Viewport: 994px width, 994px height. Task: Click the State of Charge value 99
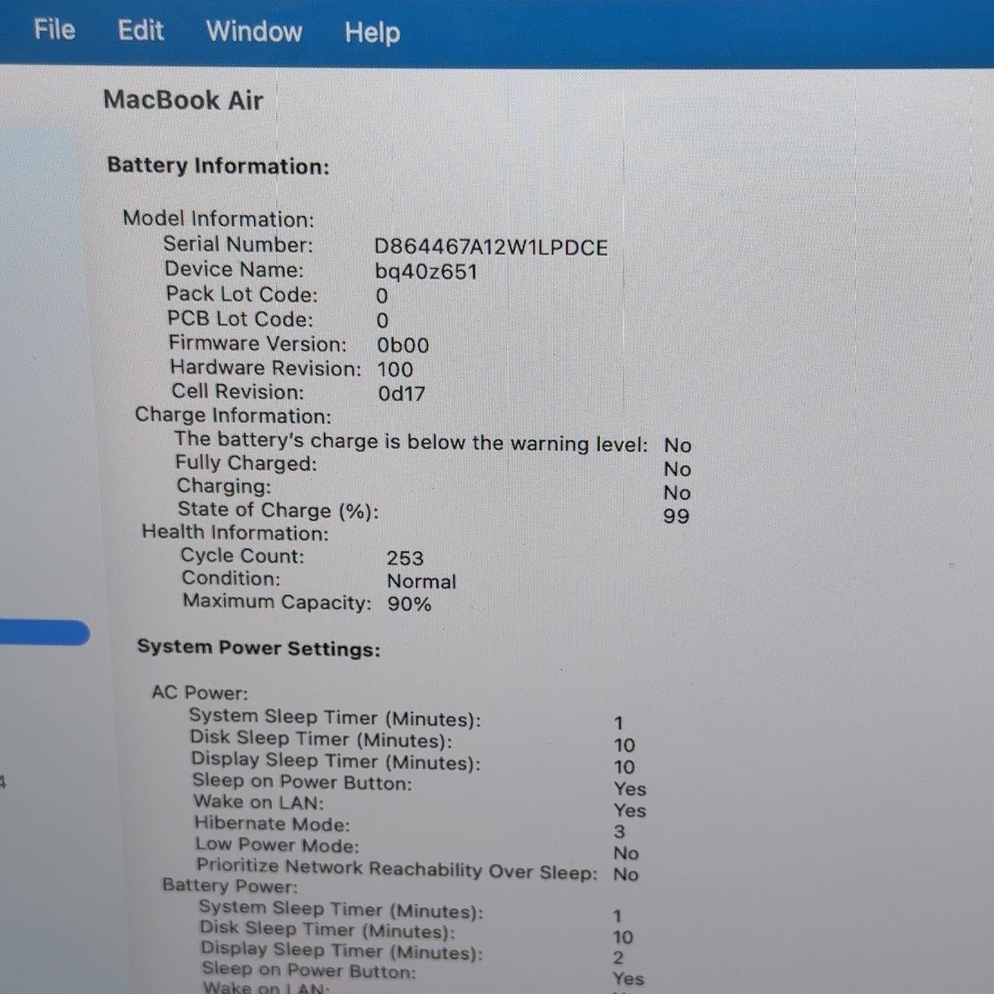676,516
